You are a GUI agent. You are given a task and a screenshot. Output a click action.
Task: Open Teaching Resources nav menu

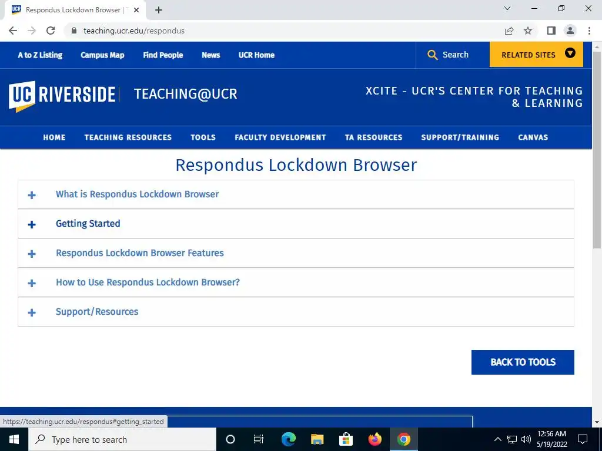pyautogui.click(x=128, y=137)
